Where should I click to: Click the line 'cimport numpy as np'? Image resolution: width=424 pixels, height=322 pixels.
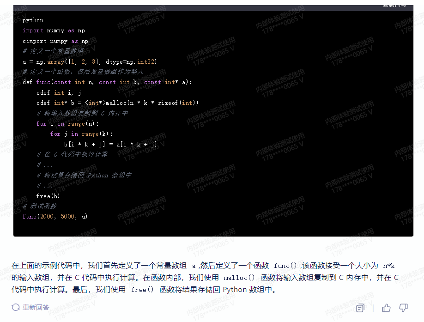55,41
